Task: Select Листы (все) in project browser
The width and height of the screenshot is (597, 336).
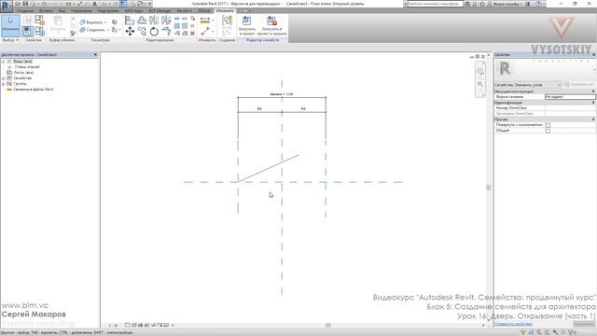Action: pyautogui.click(x=23, y=73)
